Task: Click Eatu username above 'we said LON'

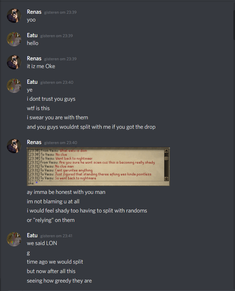Action: click(x=32, y=235)
